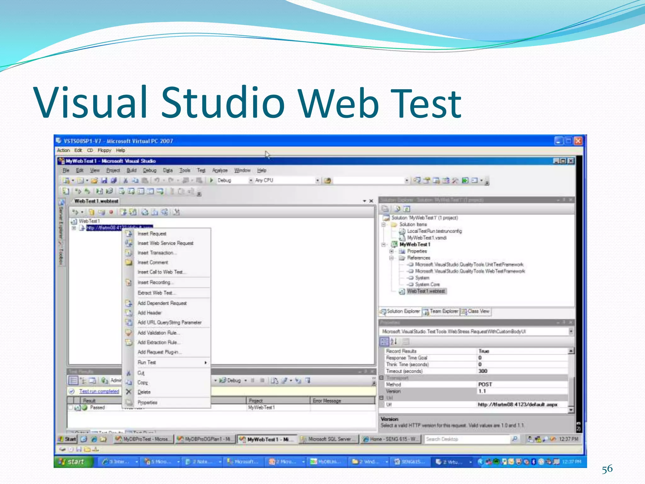This screenshot has width=645, height=484.
Task: Open the Action menu of Virtual PC
Action: click(x=63, y=150)
